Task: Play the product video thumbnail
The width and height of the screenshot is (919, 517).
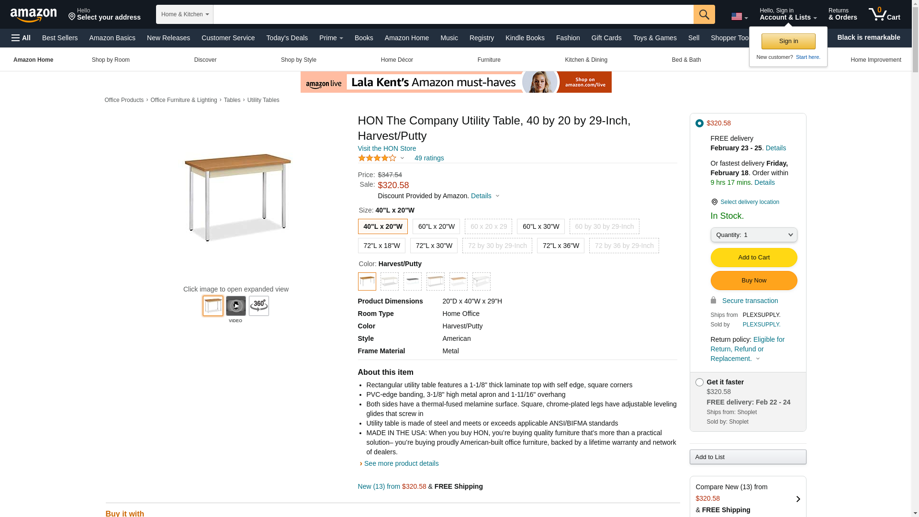Action: (235, 306)
